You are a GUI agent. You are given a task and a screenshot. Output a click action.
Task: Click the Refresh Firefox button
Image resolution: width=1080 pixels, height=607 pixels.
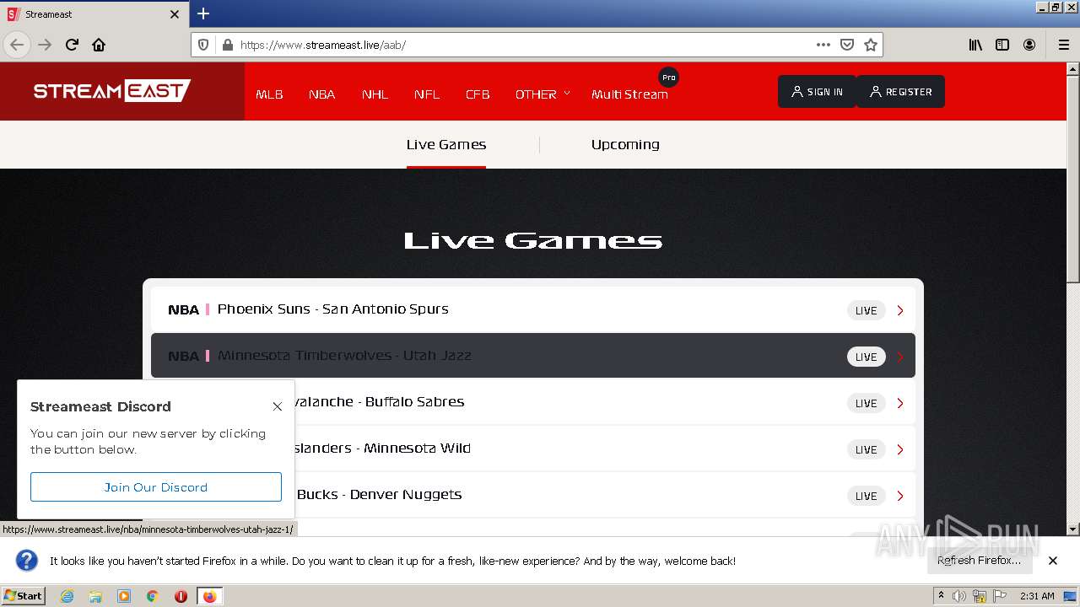point(980,560)
